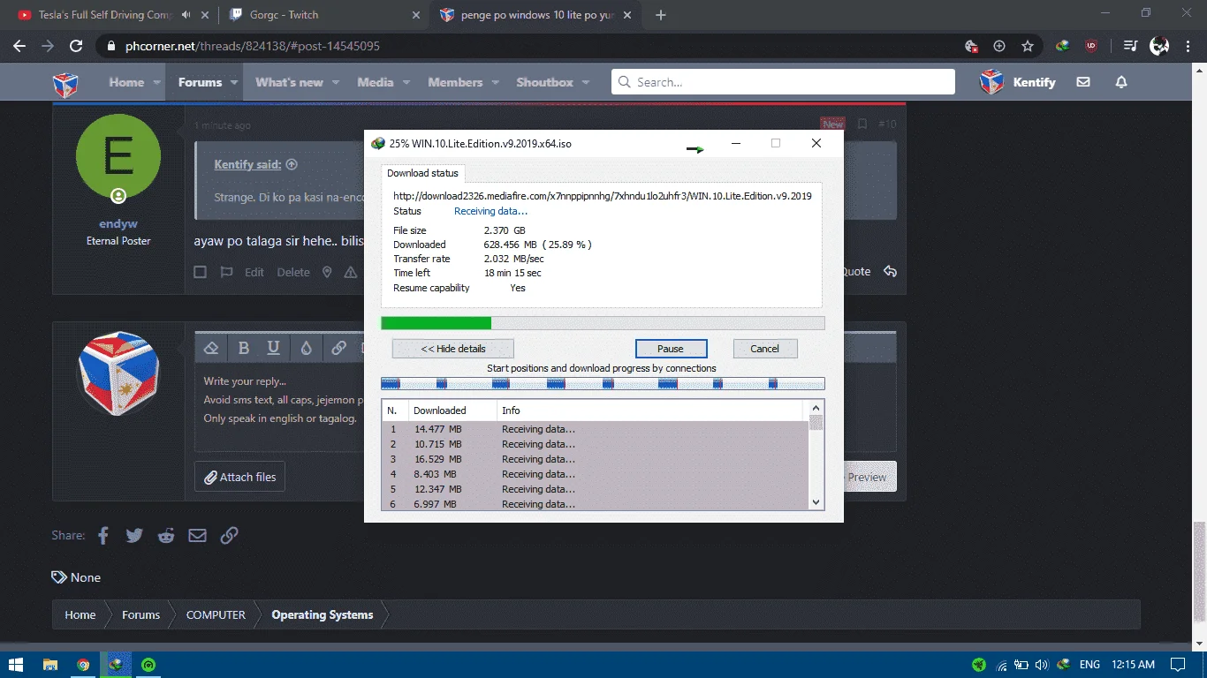Select the Download status tab in IDM
This screenshot has width=1207, height=678.
pos(421,173)
